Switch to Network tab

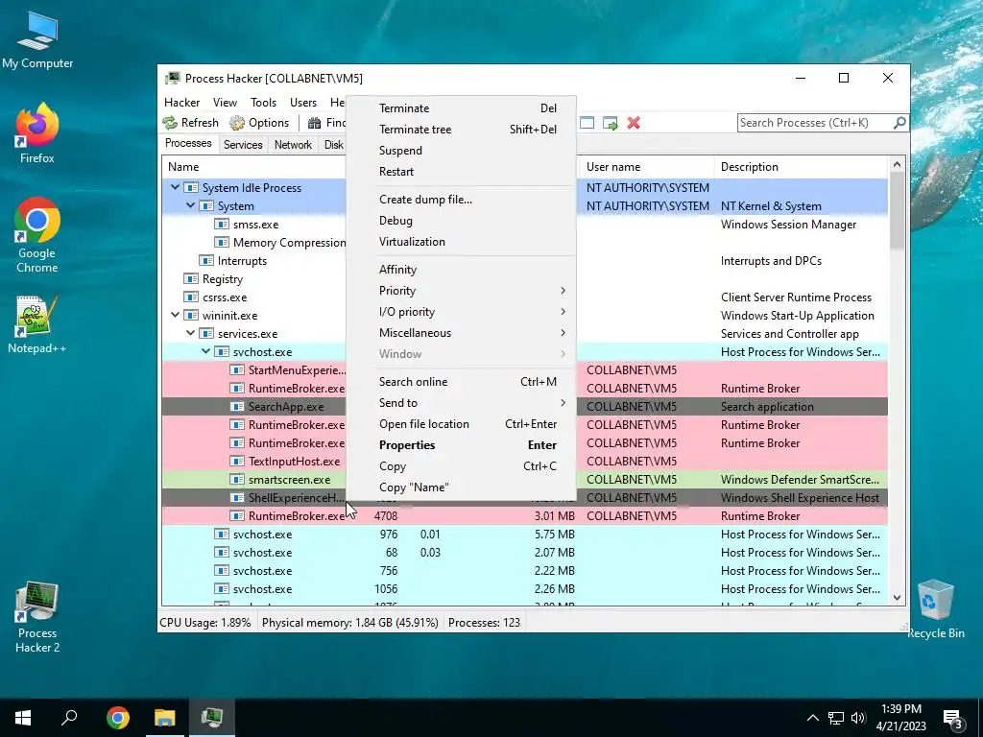pos(293,145)
